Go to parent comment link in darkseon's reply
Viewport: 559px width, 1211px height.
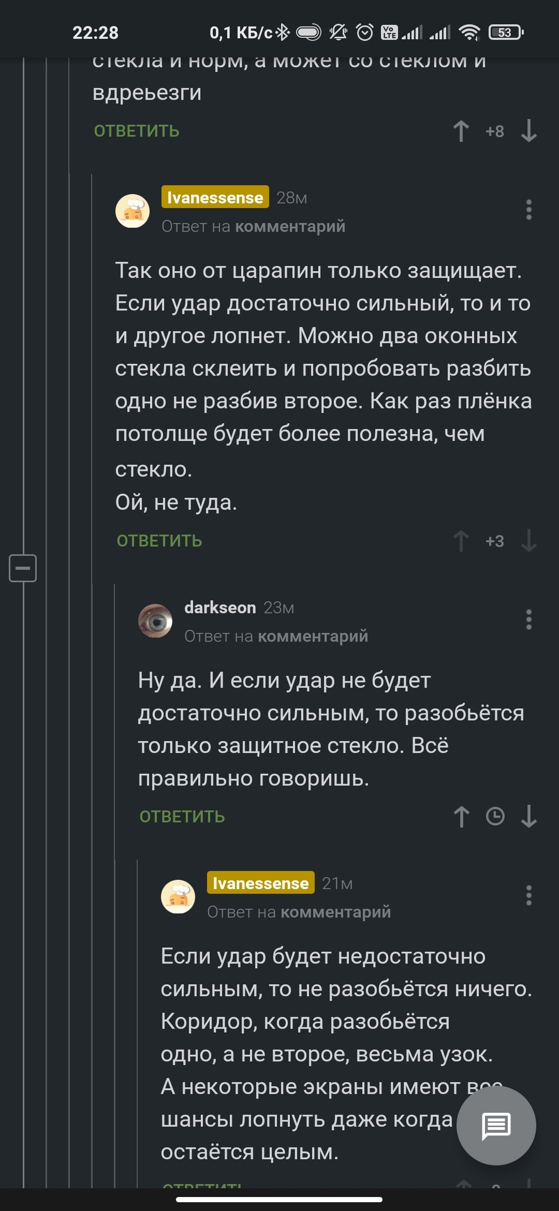click(x=313, y=636)
